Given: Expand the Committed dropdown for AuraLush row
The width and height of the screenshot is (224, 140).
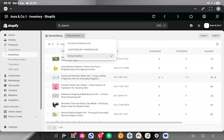Looking at the screenshot, I should (188, 77).
